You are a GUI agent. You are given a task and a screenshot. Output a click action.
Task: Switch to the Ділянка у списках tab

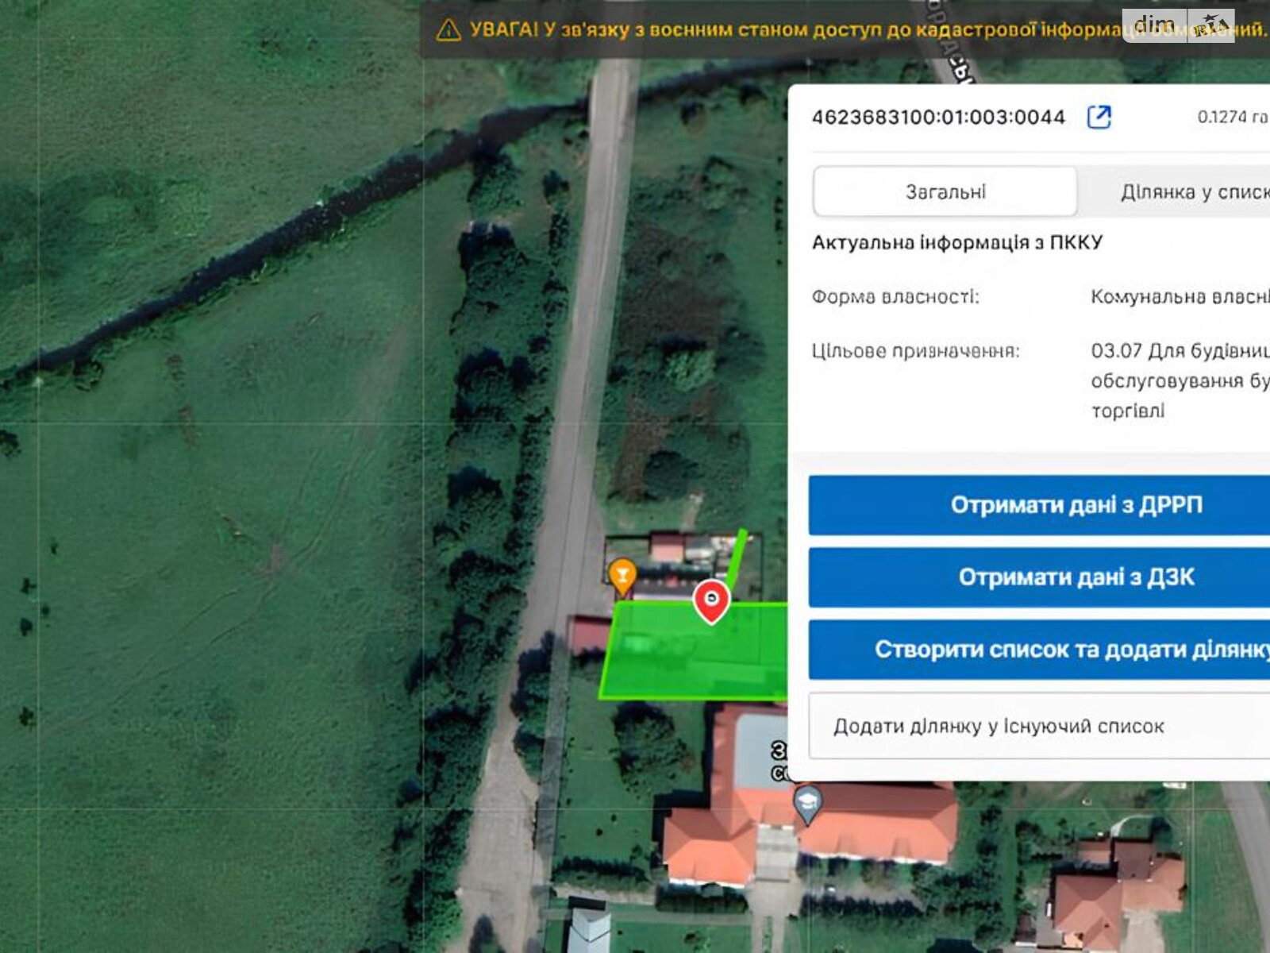1175,191
